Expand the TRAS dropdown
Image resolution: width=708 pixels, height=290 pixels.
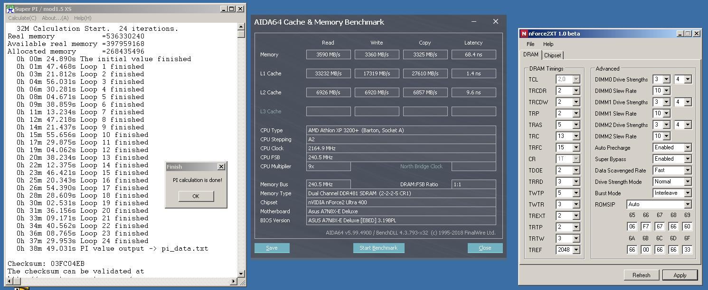coord(576,125)
